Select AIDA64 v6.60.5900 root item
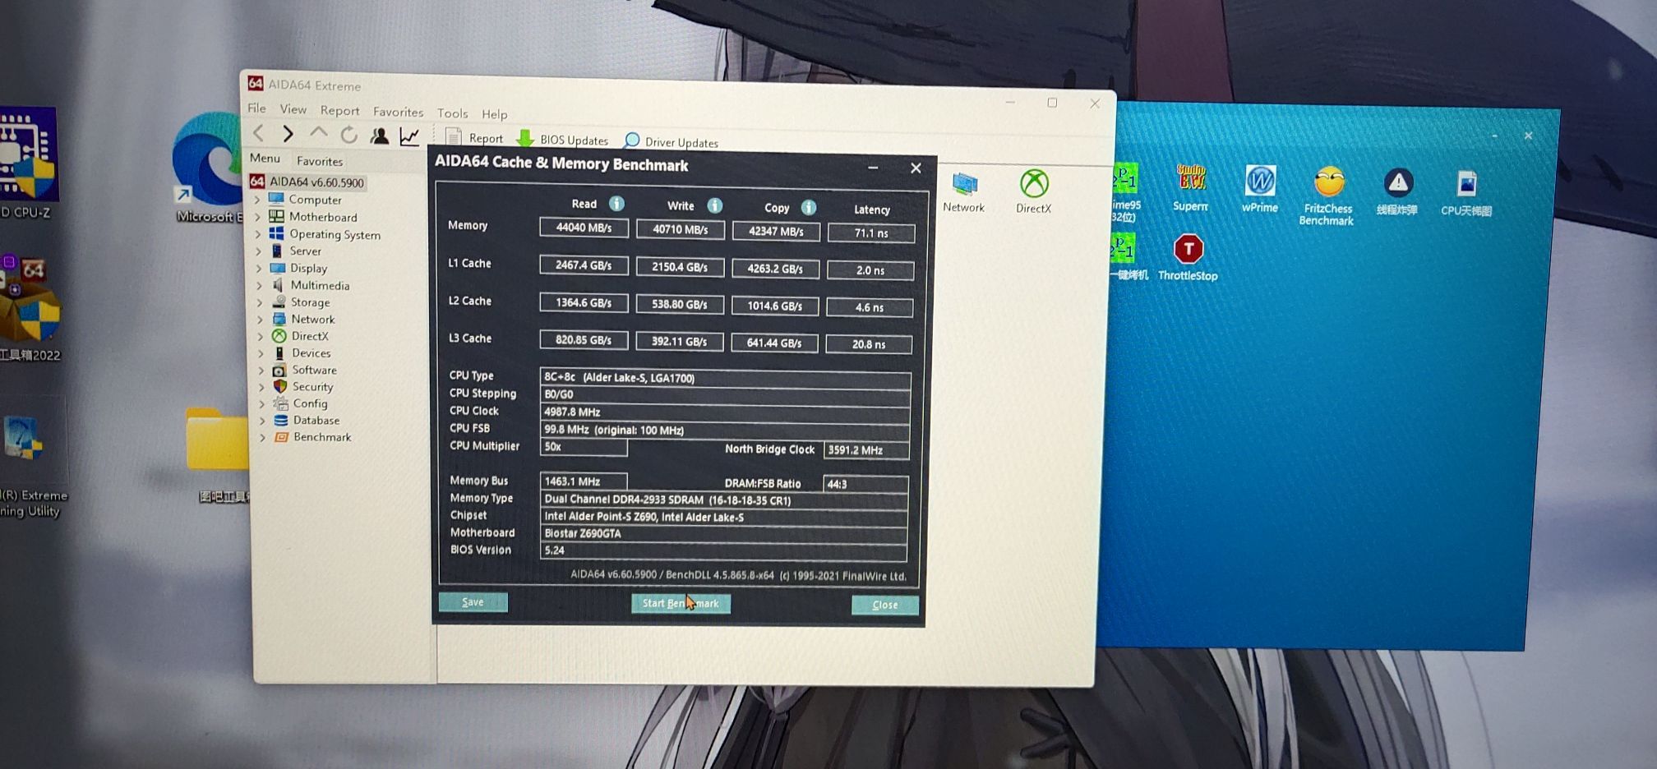Viewport: 1657px width, 769px height. click(x=307, y=182)
